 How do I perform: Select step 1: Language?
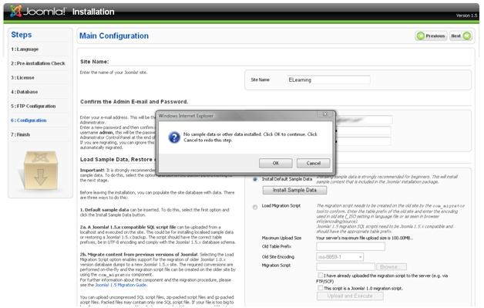[25, 49]
